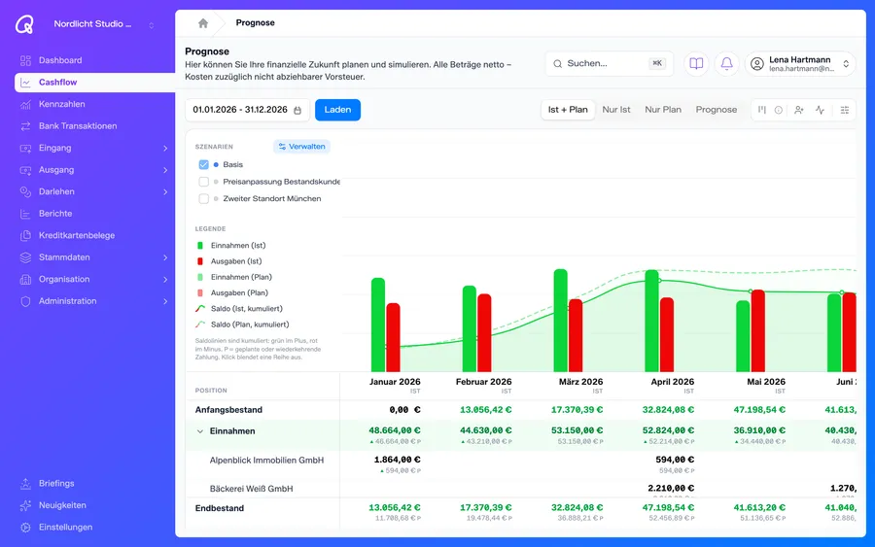Enable Zweiter Standort München checkbox
Screen dimensions: 875x547
tap(204, 198)
